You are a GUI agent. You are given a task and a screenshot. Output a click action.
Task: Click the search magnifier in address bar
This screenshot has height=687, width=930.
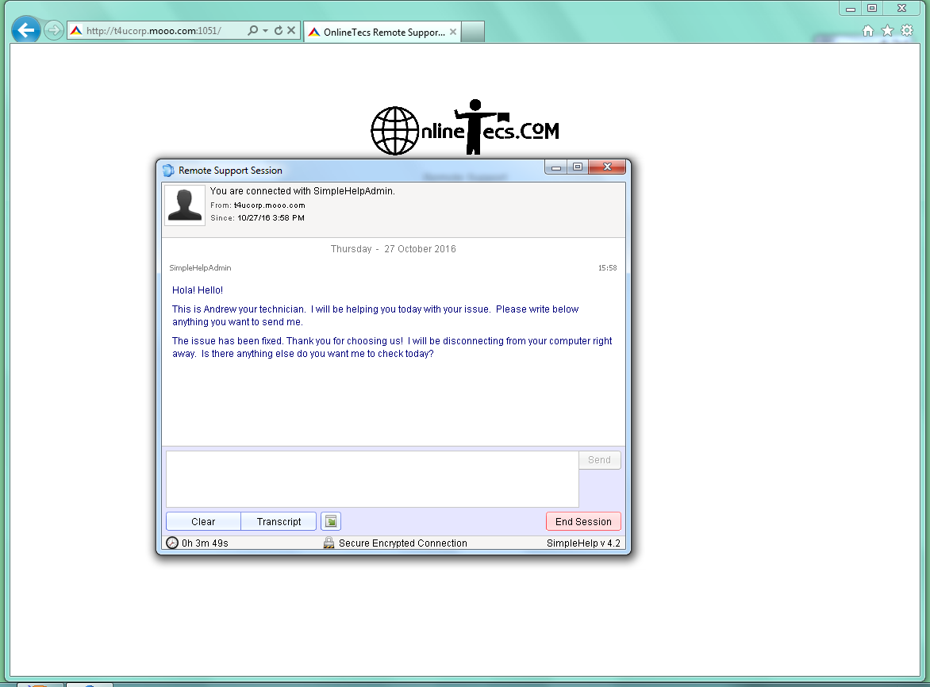252,30
